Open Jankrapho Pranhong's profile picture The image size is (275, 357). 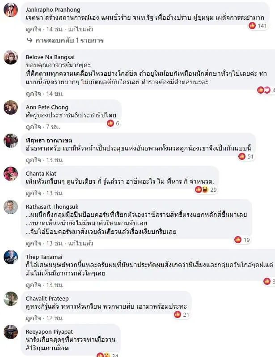tap(11, 10)
